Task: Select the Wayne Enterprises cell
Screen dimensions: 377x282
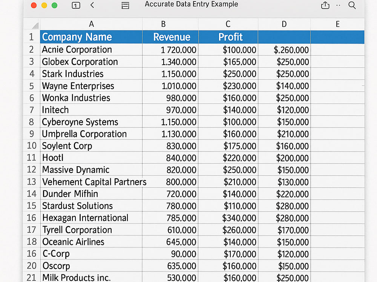Action: 91,86
